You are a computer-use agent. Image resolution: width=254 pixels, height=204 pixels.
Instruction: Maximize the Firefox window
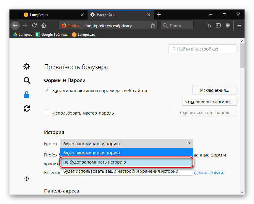[224, 15]
